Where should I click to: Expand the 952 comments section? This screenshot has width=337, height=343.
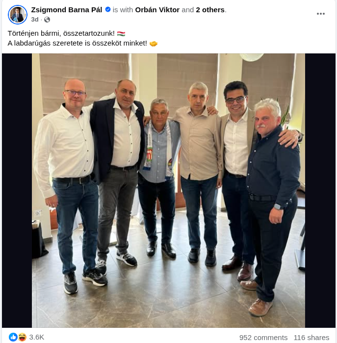click(x=263, y=338)
